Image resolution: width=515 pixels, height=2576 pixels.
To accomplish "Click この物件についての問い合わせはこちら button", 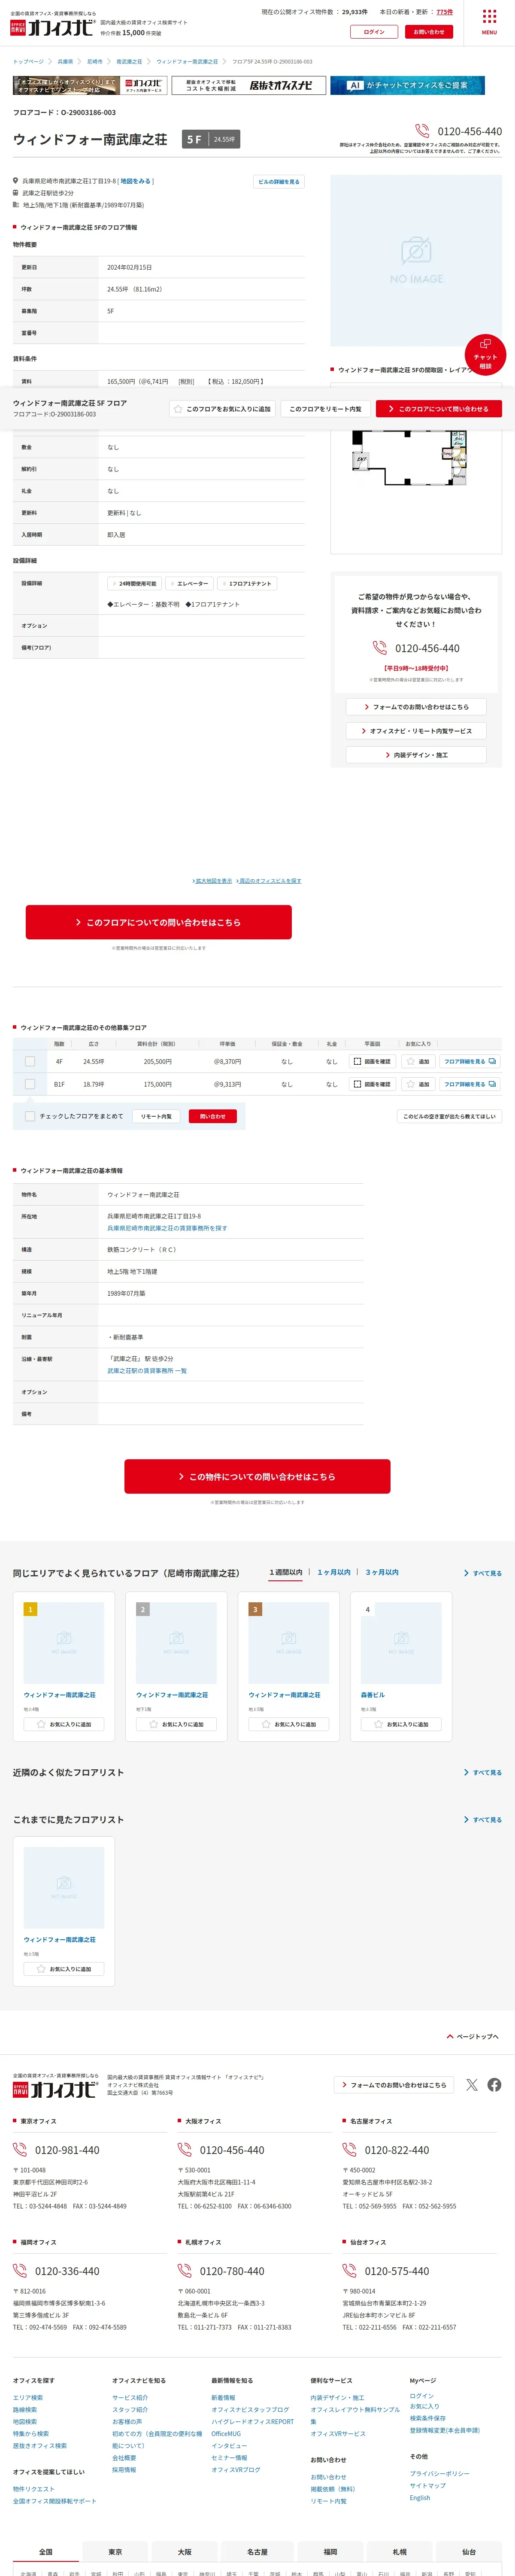I will (x=257, y=1477).
